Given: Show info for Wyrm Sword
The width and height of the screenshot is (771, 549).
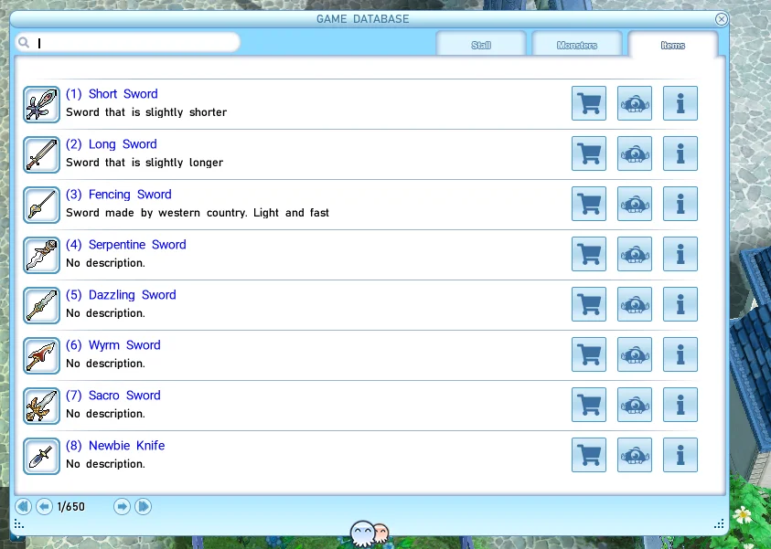Looking at the screenshot, I should (x=680, y=354).
